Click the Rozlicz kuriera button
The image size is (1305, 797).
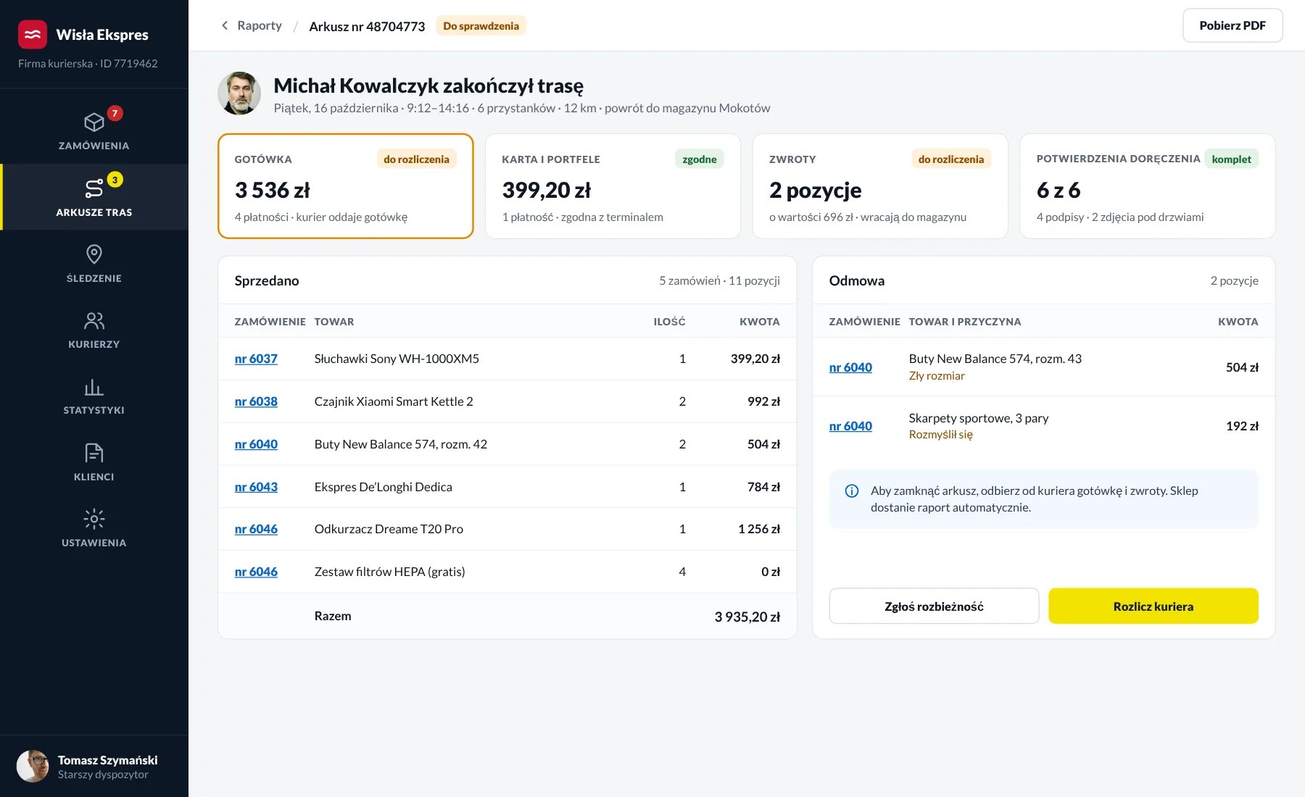[x=1153, y=606]
